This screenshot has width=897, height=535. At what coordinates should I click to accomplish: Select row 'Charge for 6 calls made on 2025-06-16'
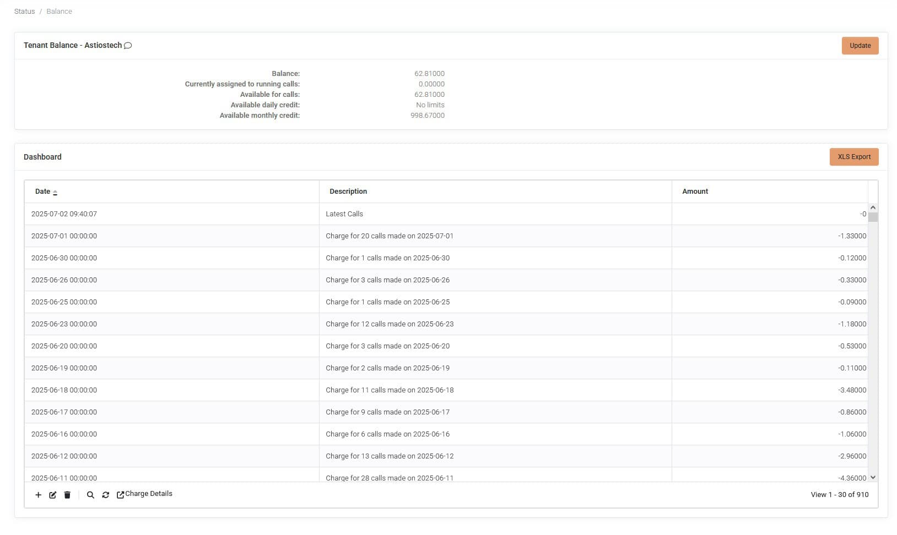(x=446, y=434)
